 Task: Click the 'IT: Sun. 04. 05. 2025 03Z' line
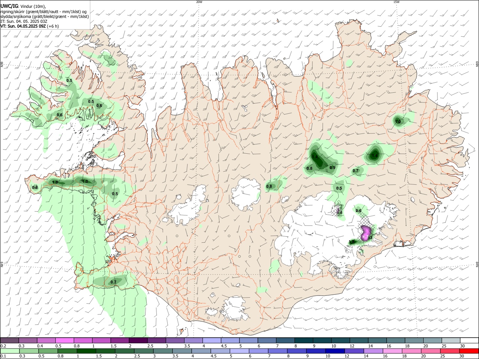point(24,21)
